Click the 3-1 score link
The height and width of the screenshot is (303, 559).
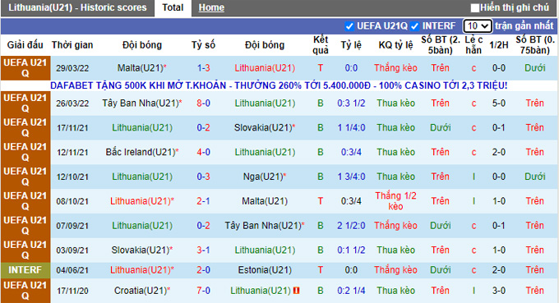pos(204,250)
